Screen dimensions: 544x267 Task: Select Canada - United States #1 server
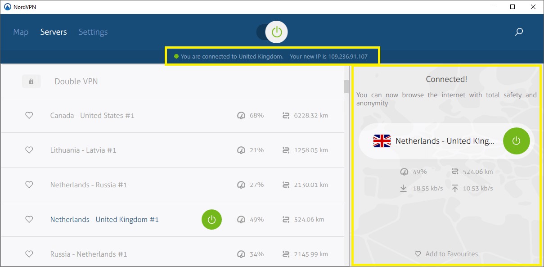click(92, 115)
